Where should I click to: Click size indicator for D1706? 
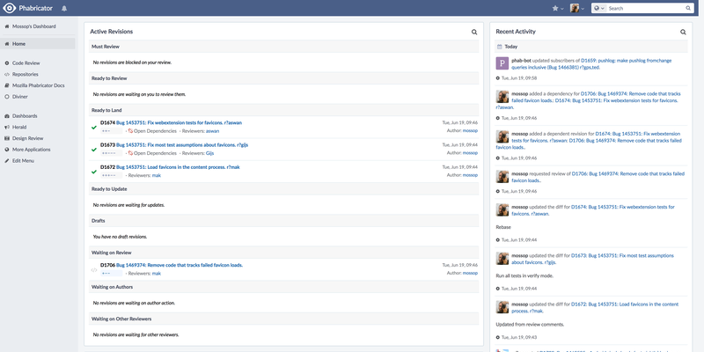pyautogui.click(x=112, y=273)
